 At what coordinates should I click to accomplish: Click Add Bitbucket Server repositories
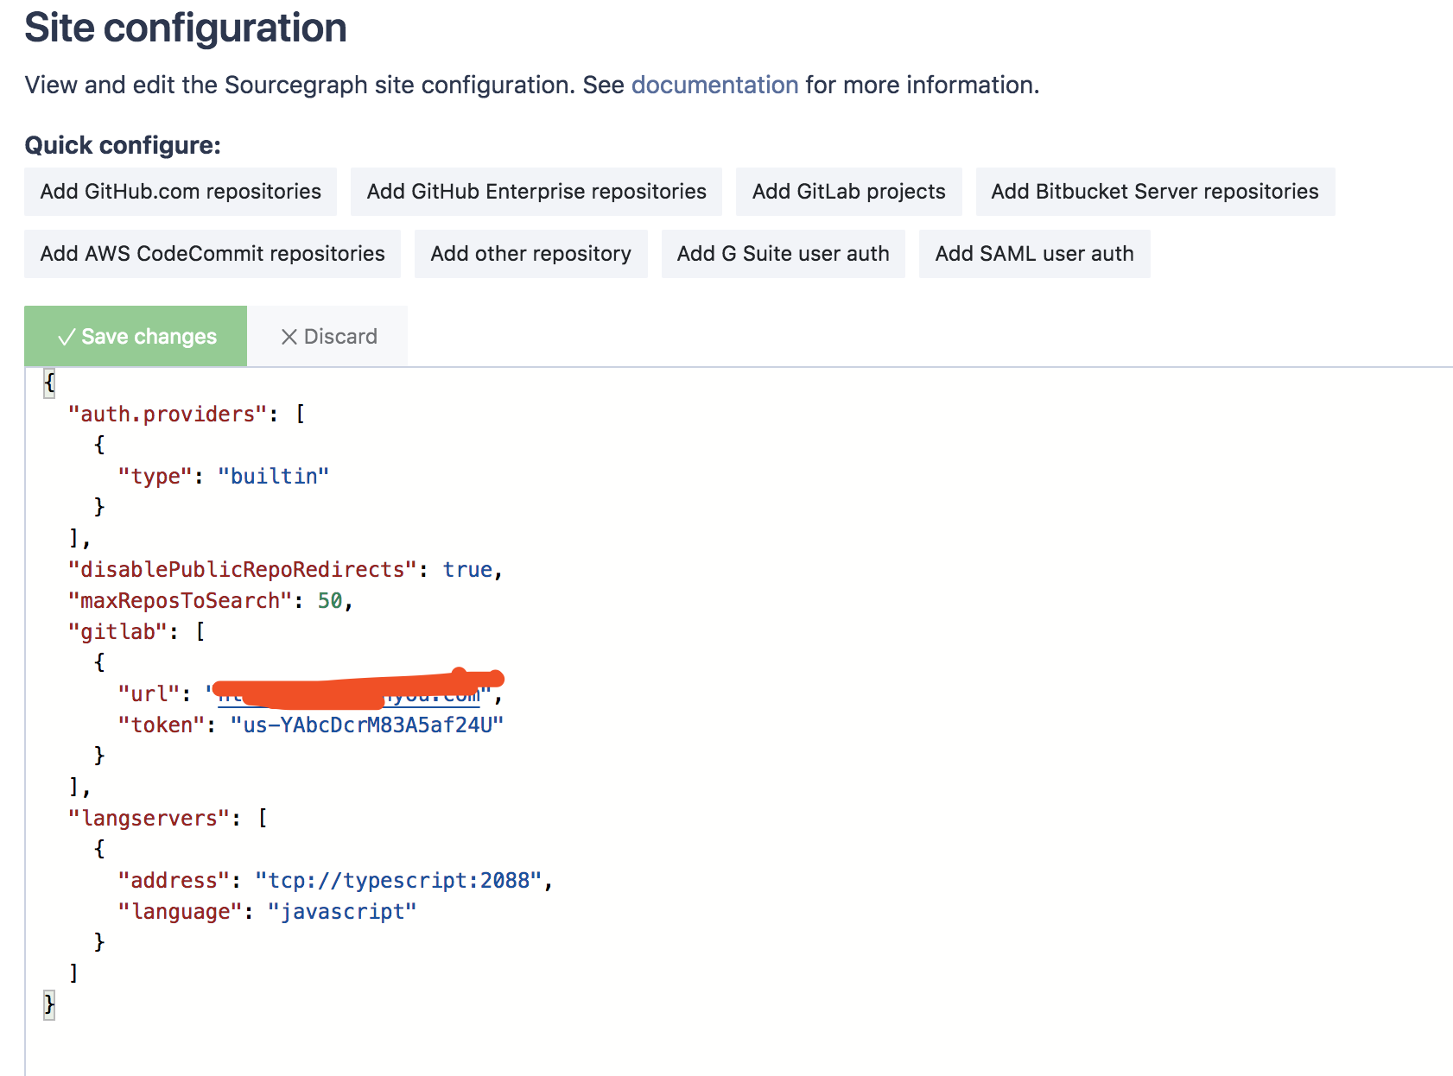[x=1155, y=192]
